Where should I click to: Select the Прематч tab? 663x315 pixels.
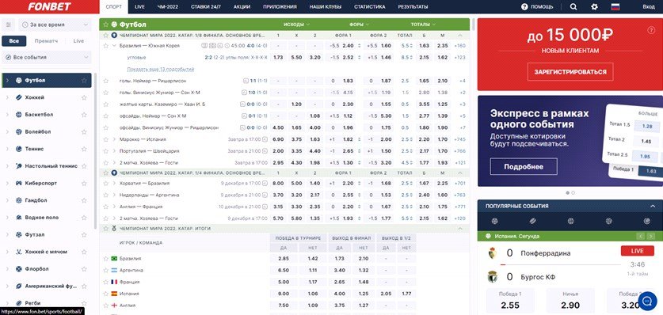(x=46, y=41)
